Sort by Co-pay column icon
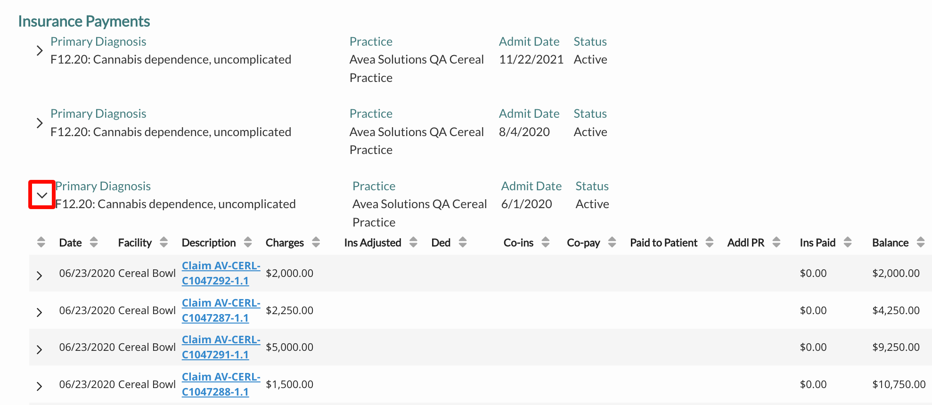 (612, 243)
